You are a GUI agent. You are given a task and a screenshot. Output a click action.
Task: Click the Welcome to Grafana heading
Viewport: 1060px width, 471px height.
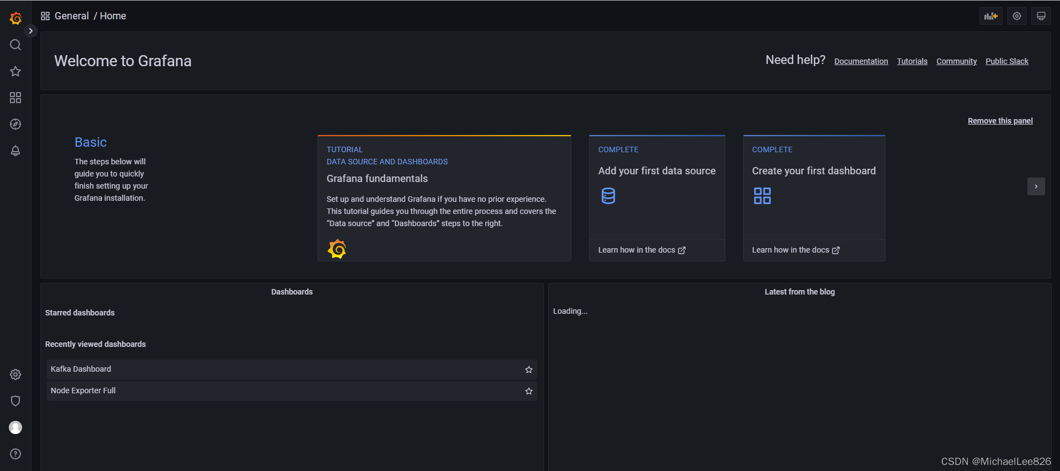[x=123, y=61]
